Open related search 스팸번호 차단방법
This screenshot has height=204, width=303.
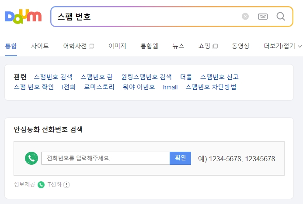point(211,87)
